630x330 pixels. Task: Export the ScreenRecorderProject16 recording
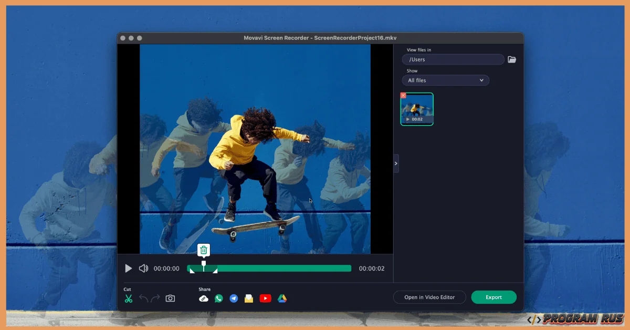pyautogui.click(x=493, y=297)
